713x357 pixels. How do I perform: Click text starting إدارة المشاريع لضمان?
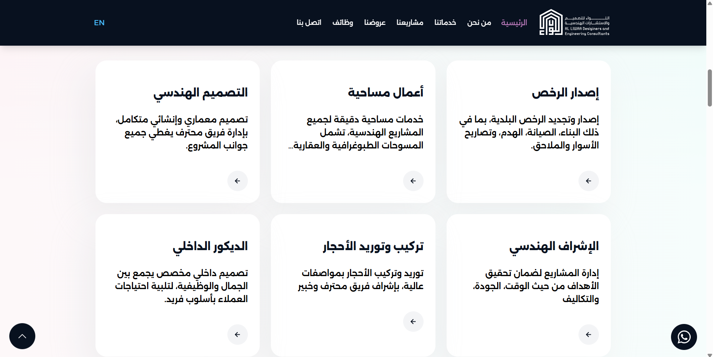pos(536,286)
